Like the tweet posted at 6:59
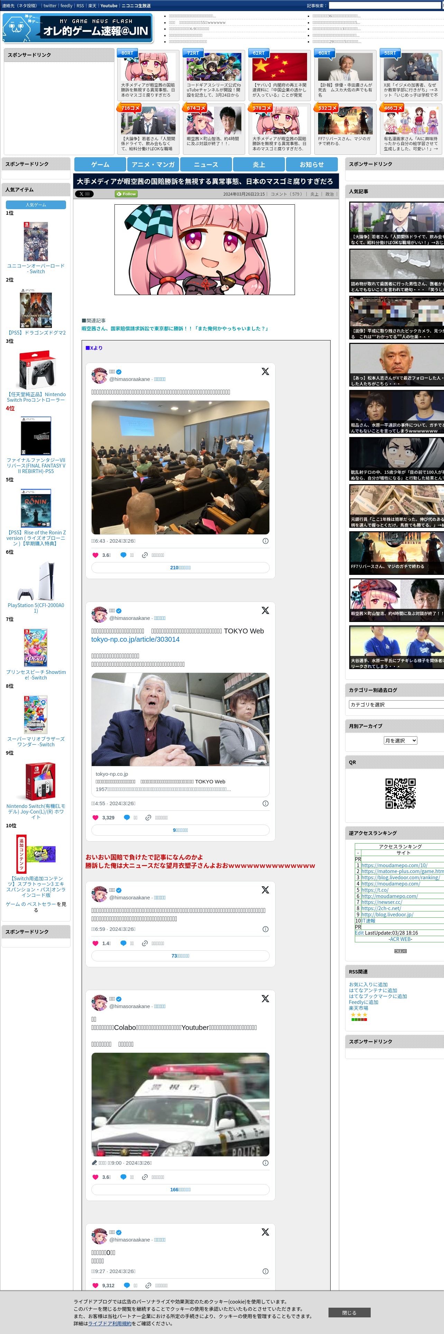Screen dimensions: 444x1334 point(95,943)
